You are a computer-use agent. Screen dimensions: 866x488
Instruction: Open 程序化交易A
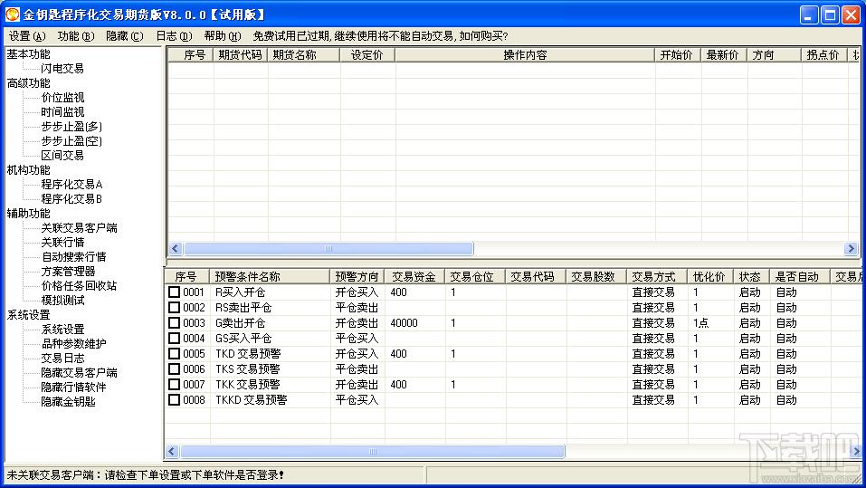click(x=71, y=184)
